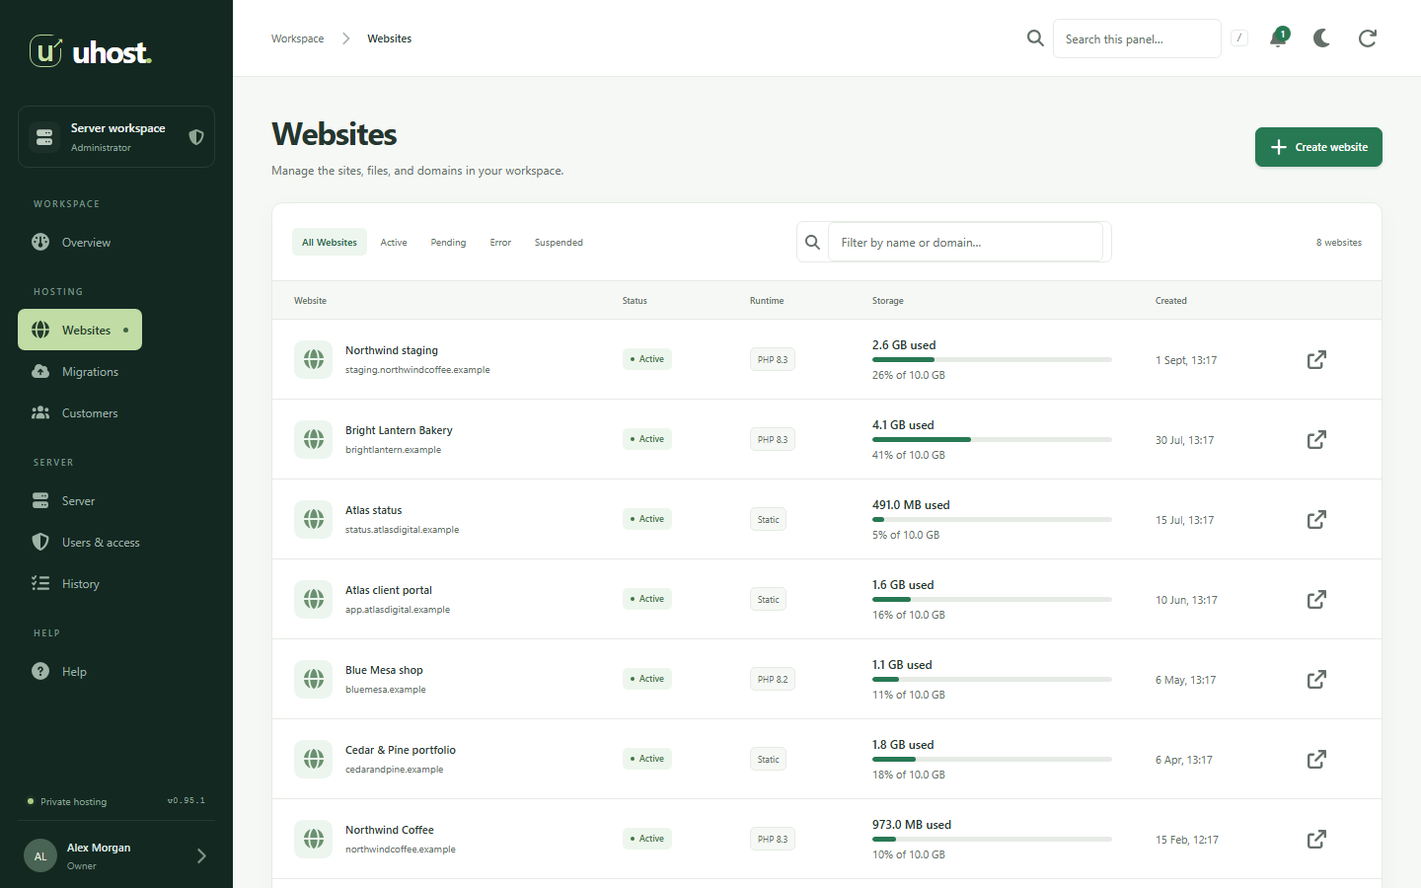Viewport: 1421px width, 888px height.
Task: Open the Atlas status site name
Action: coord(373,510)
